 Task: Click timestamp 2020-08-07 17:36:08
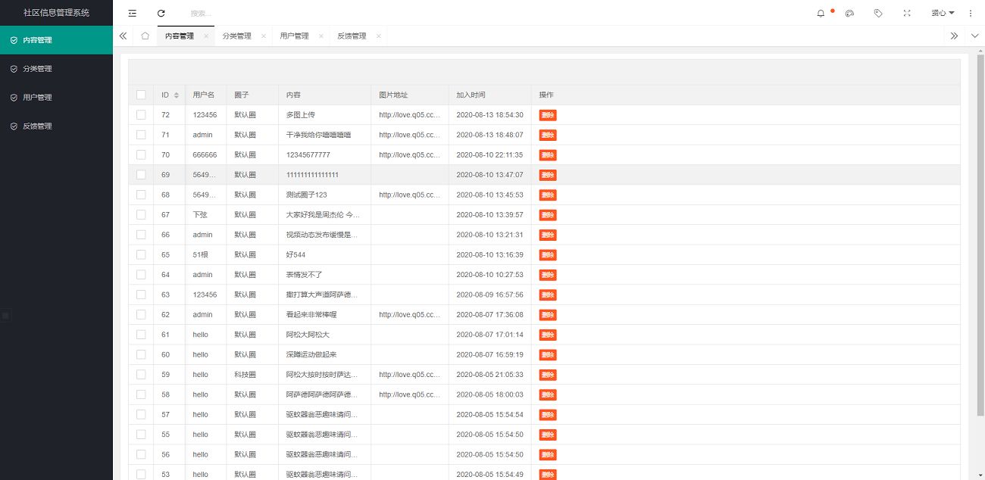489,314
